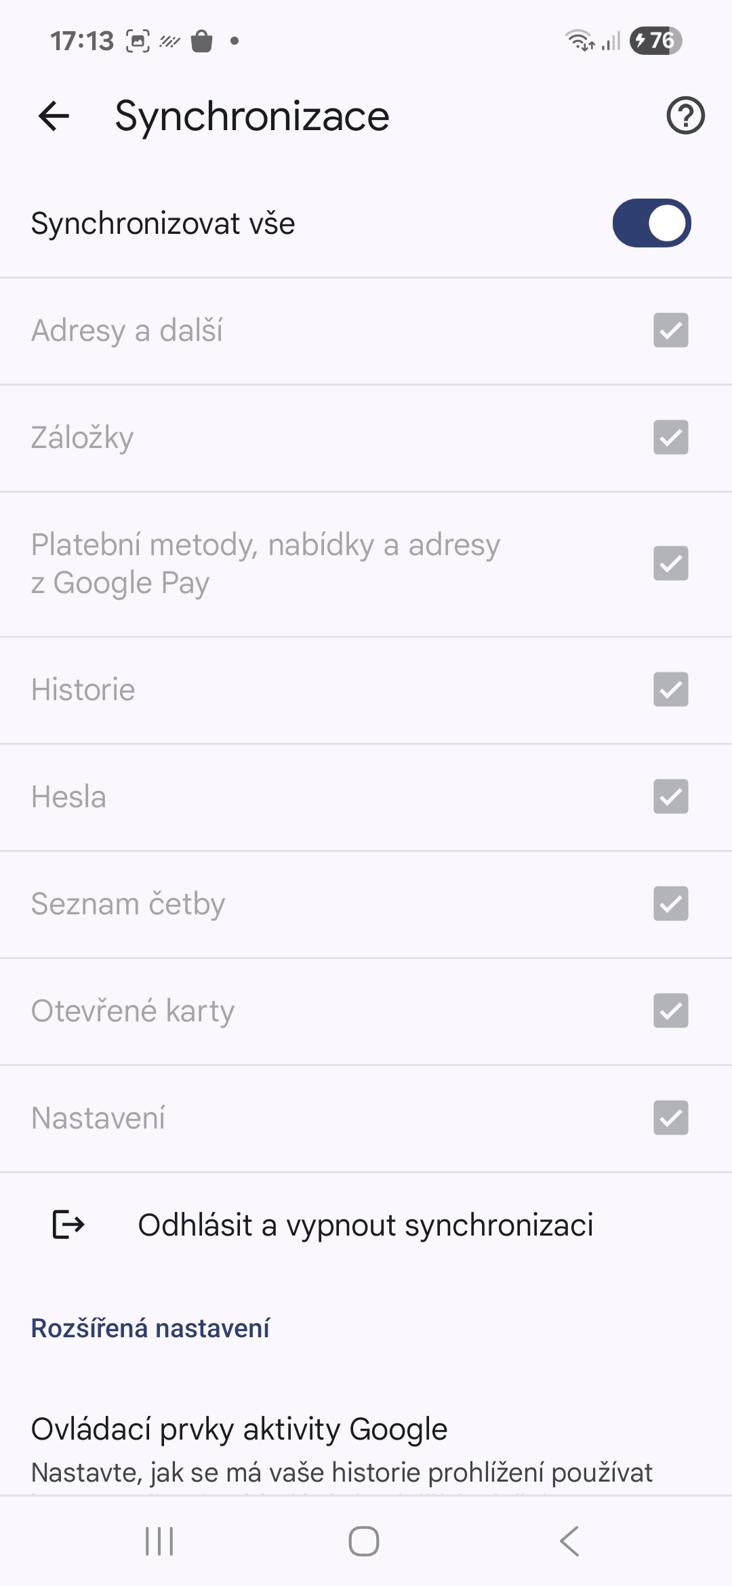Tap Odhlásit a vypnout synchronizaci
Screen dimensions: 732x1586
[365, 1225]
